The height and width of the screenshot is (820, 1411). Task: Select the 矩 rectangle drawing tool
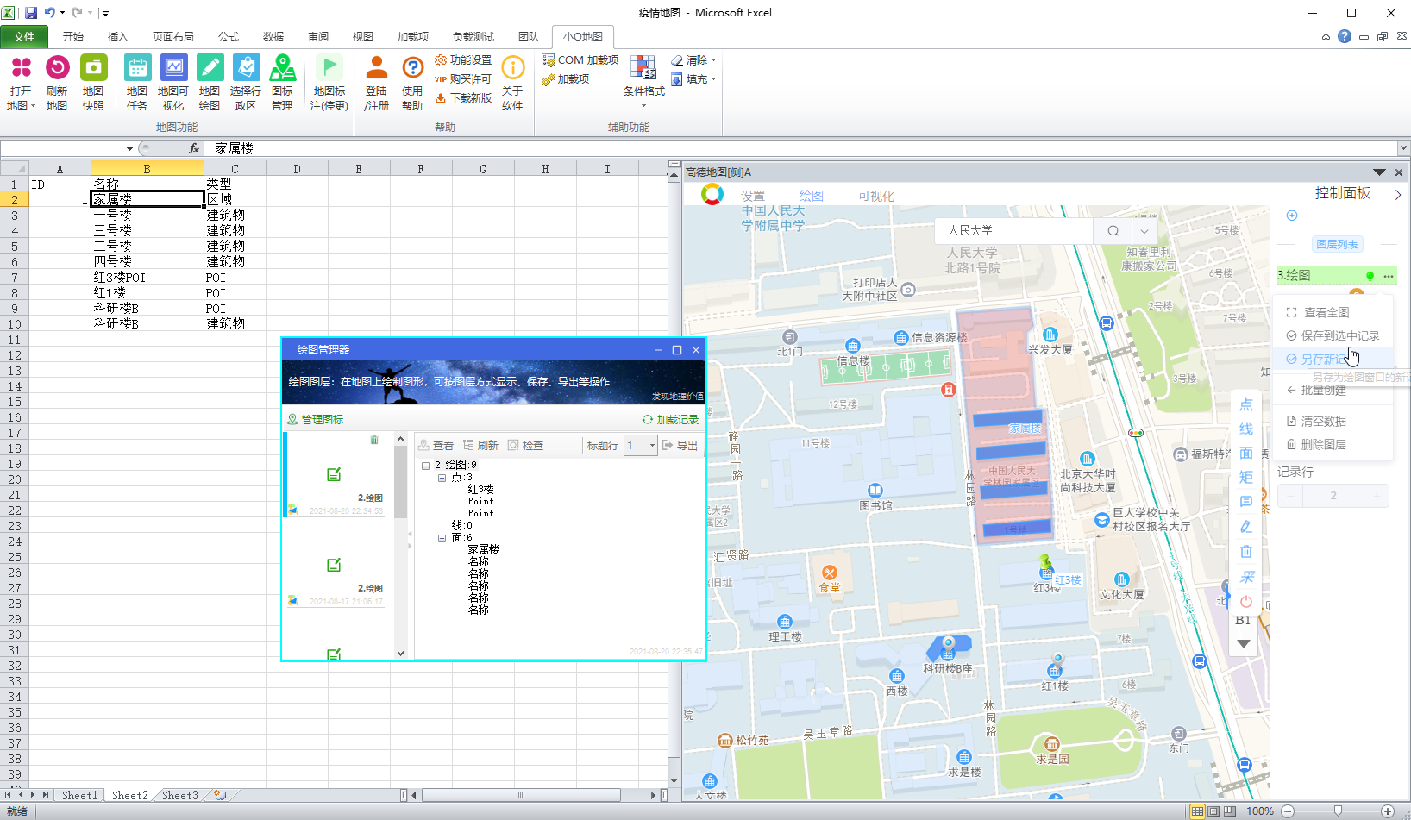coord(1246,477)
